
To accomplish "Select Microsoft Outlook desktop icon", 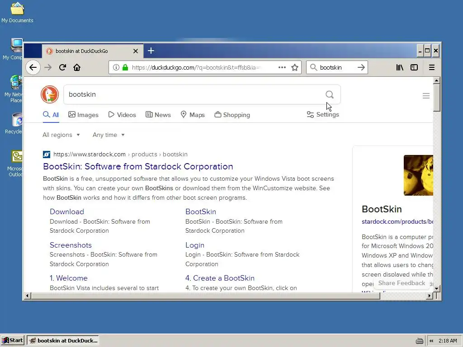I will [x=15, y=164].
